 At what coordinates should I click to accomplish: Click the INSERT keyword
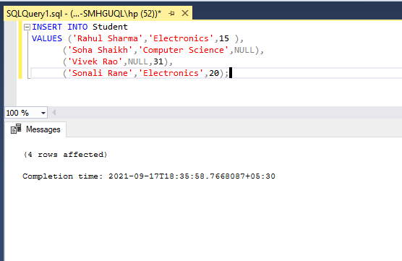point(47,27)
